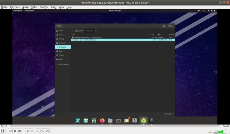Click Applications in the streamed top bar
The image size is (230, 134).
(x=29, y=11)
